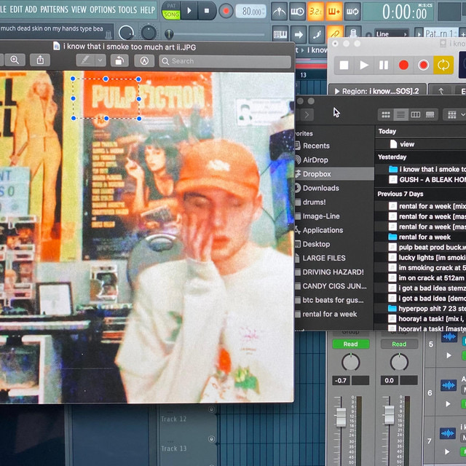
Task: Open the highlighted green Read automation mode
Action: pos(351,344)
